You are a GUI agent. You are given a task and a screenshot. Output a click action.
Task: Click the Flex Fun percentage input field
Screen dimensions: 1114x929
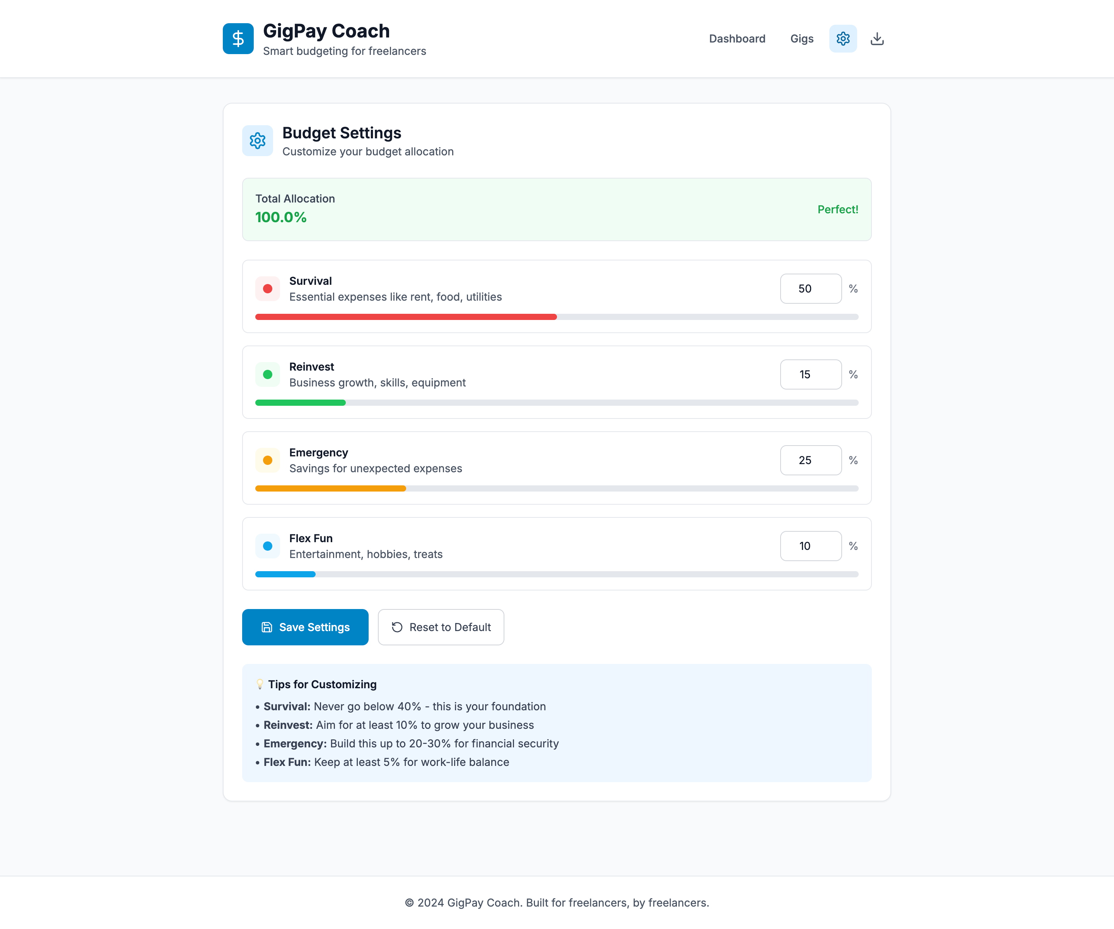coord(811,546)
